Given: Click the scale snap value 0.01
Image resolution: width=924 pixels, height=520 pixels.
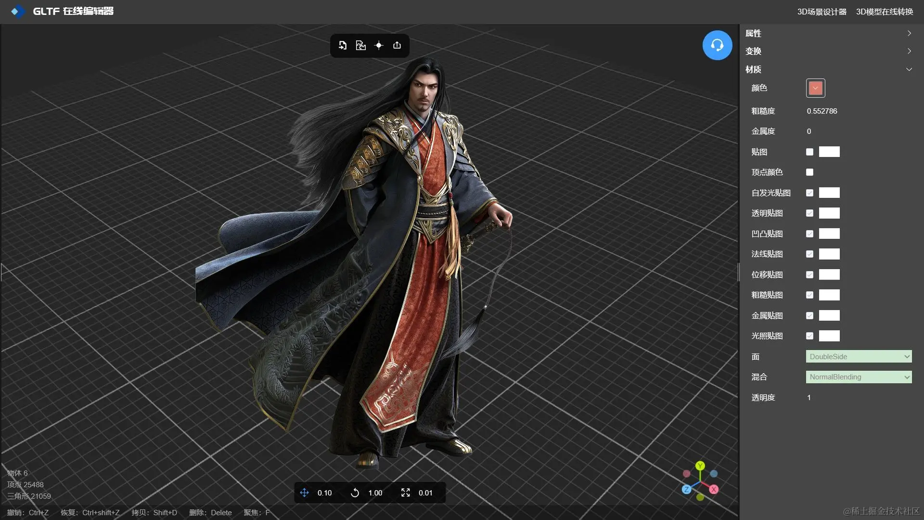Looking at the screenshot, I should tap(425, 493).
